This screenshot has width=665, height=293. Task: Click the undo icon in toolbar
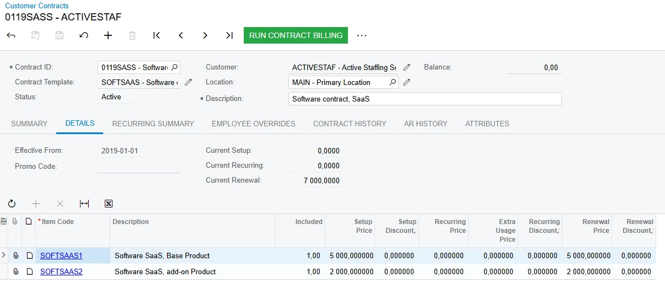click(84, 35)
